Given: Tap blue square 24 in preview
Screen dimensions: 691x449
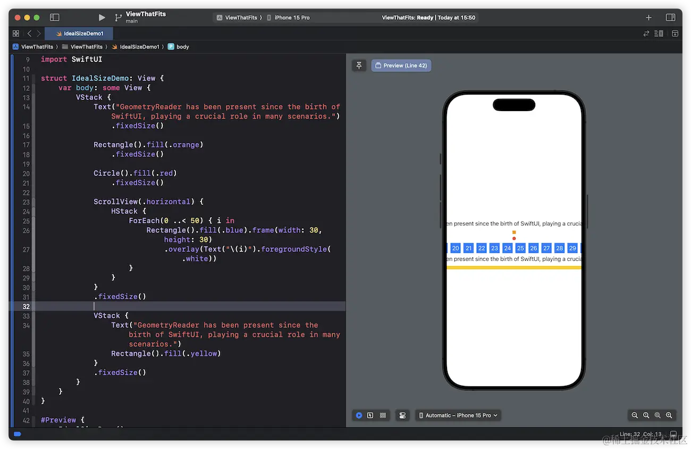Looking at the screenshot, I should click(508, 248).
